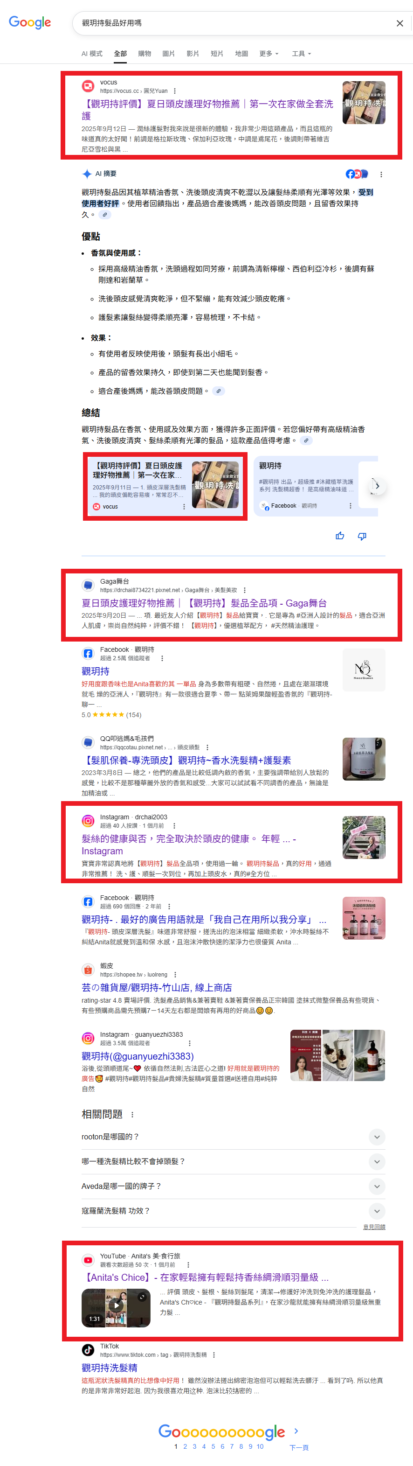This screenshot has width=413, height=1466.
Task: Expand question 寇羅蘭洗髮精 功效？
Action: (x=233, y=1210)
